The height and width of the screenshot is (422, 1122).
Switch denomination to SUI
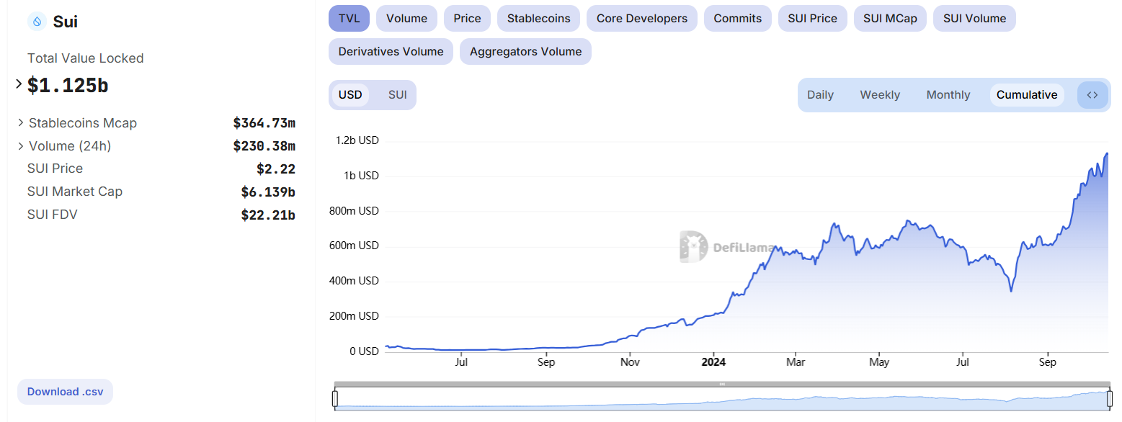[x=397, y=95]
